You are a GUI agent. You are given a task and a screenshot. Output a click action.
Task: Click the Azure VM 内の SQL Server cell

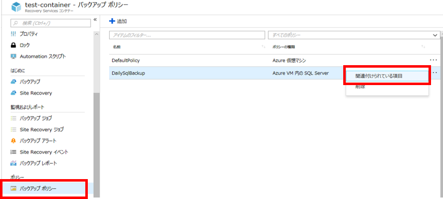pyautogui.click(x=301, y=73)
